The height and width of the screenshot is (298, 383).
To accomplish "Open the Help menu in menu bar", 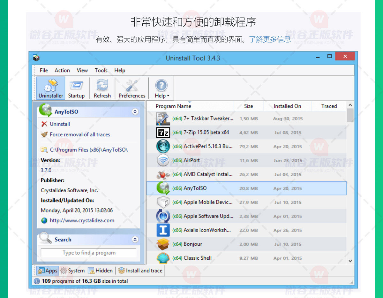I will coord(120,70).
